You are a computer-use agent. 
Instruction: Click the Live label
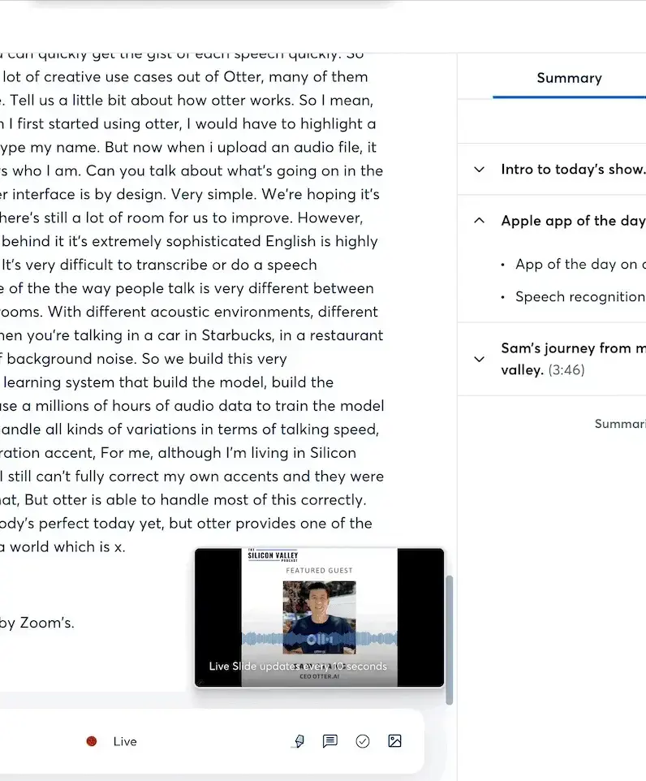[125, 741]
